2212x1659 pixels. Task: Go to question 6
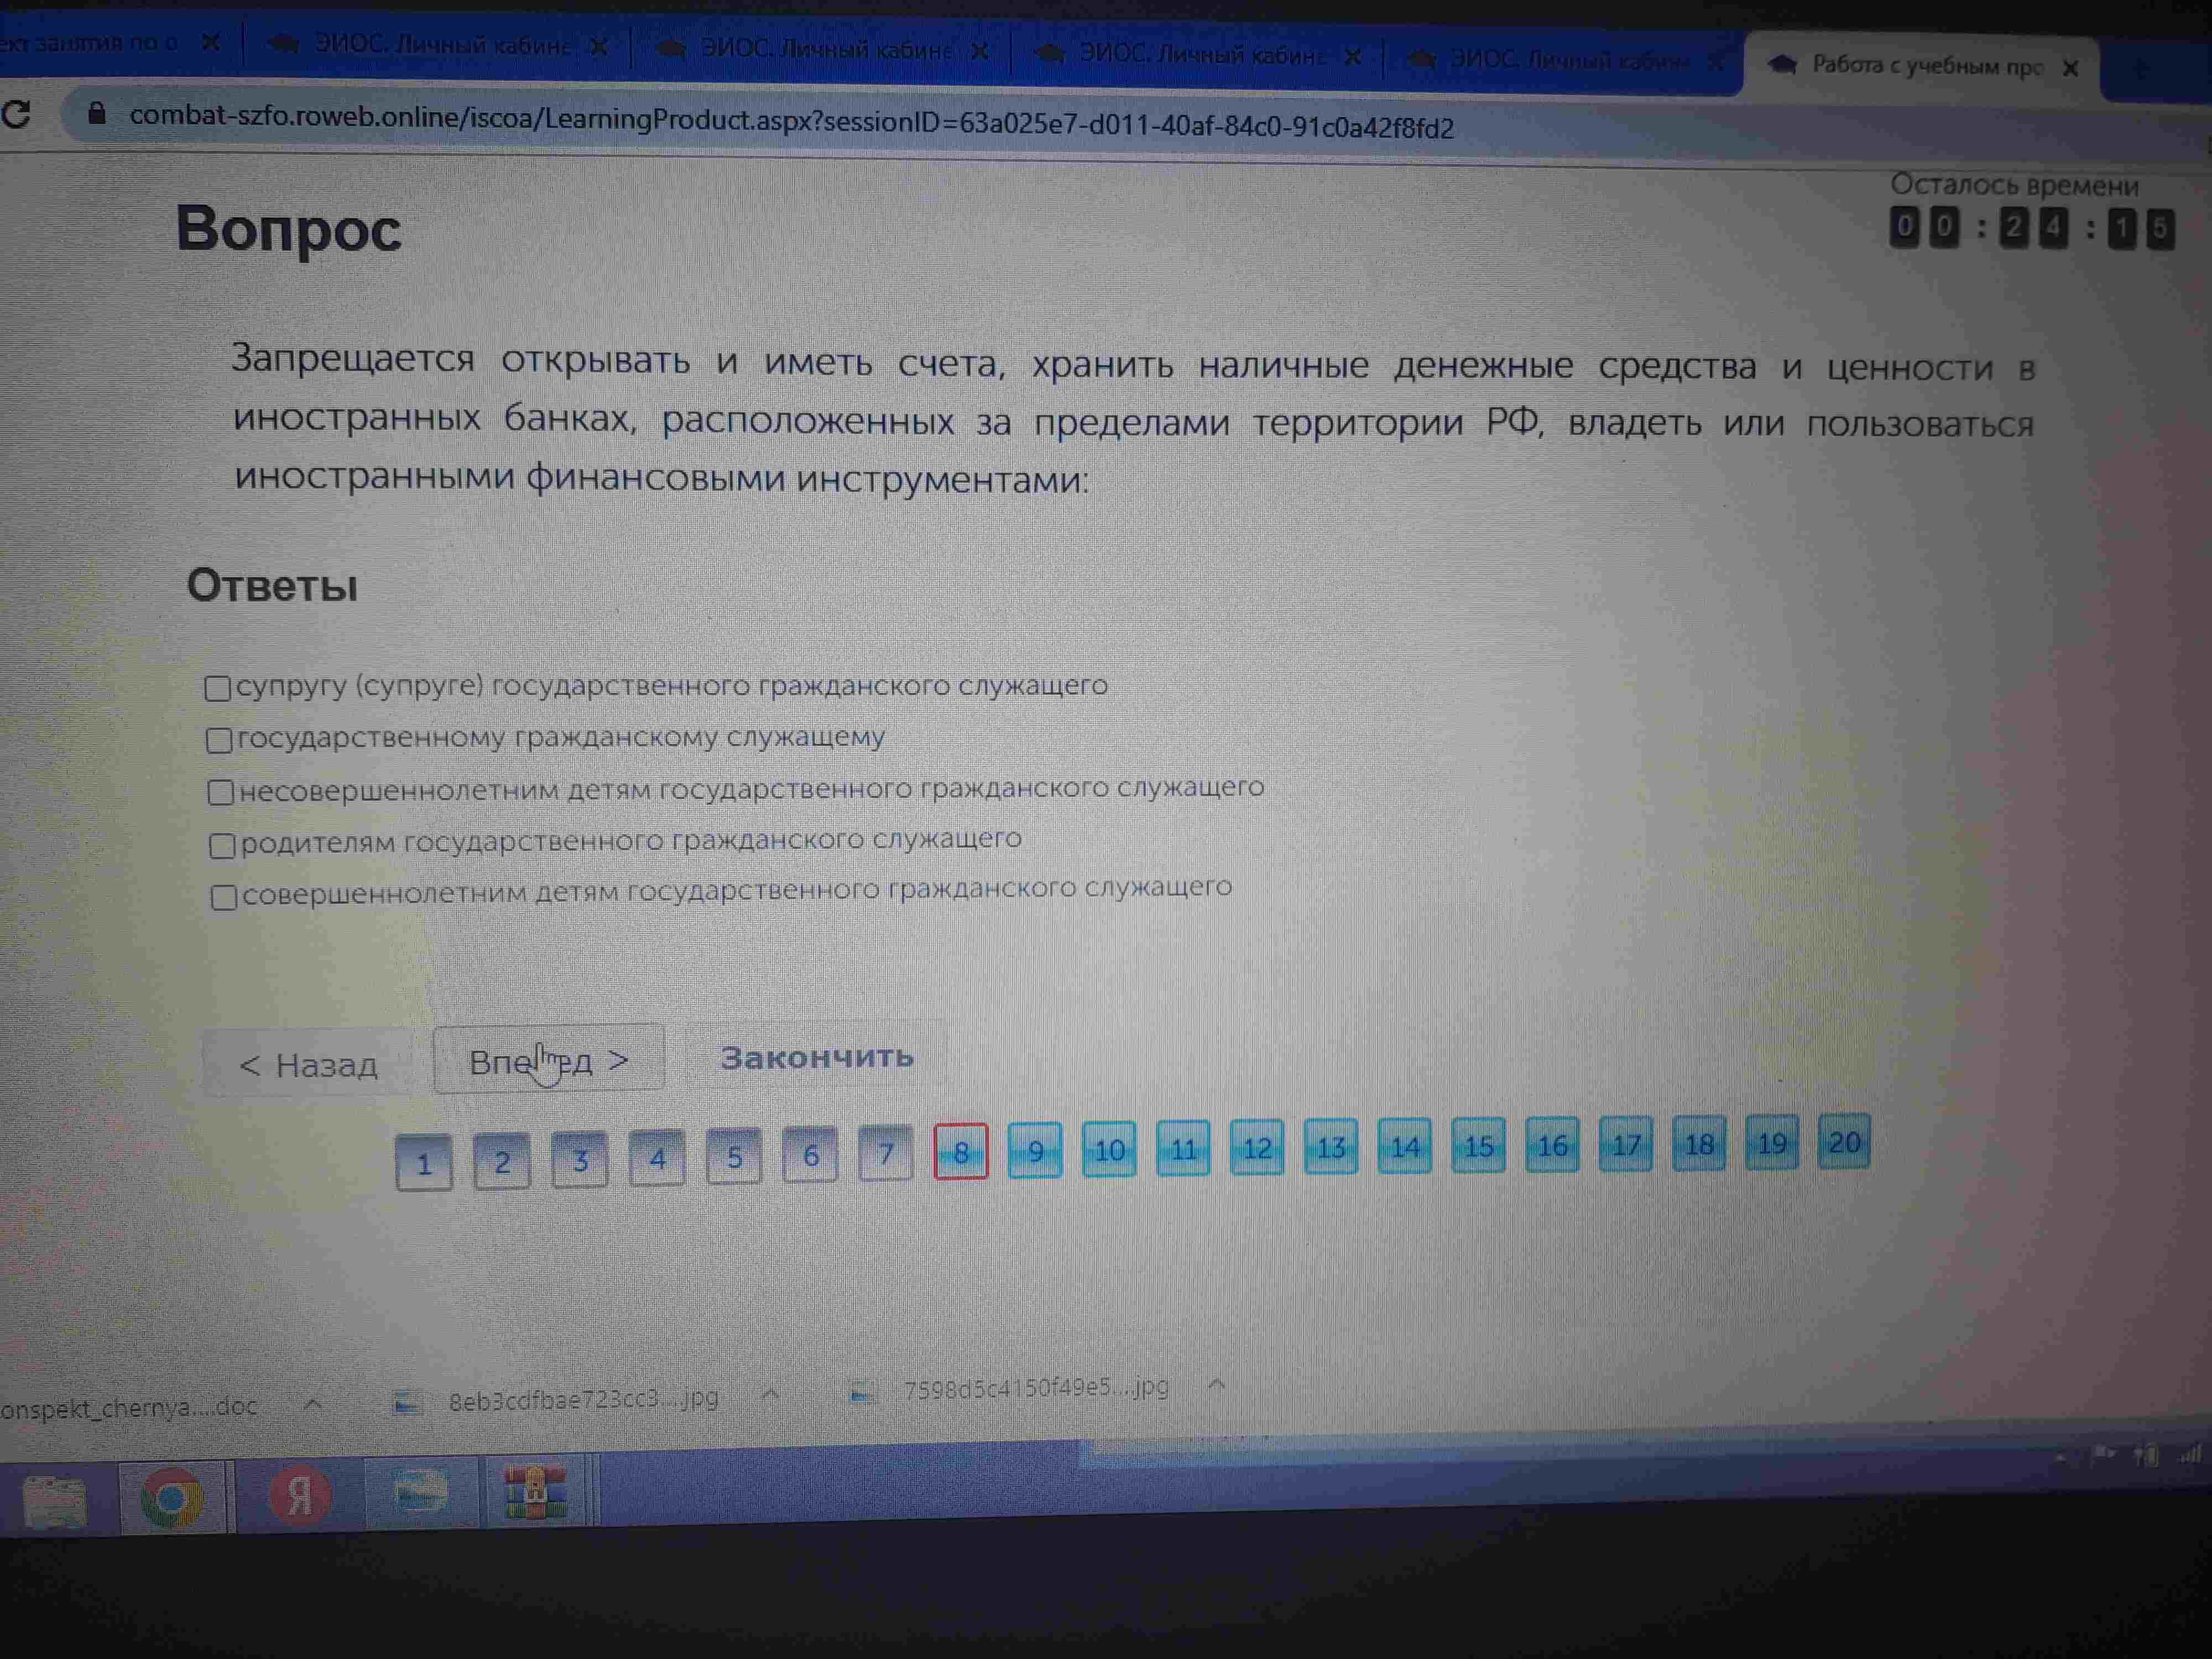[x=810, y=1155]
